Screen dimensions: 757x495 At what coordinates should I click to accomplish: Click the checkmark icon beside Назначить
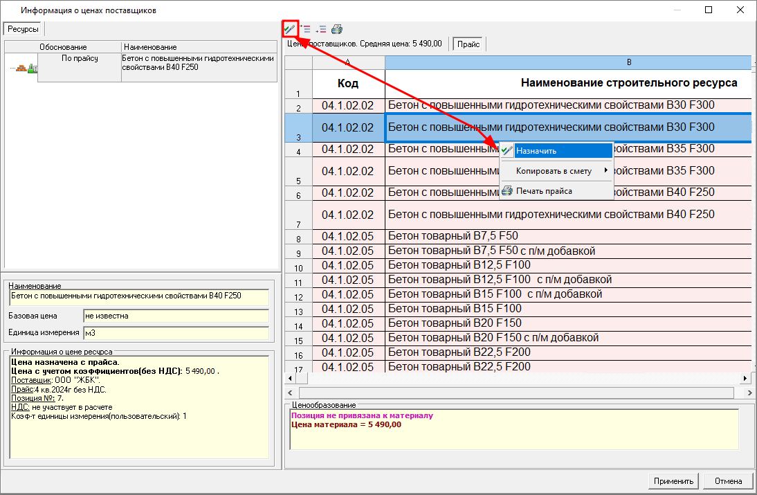click(x=507, y=151)
